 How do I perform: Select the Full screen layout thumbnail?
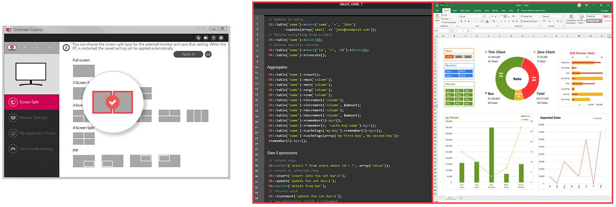pyautogui.click(x=83, y=71)
